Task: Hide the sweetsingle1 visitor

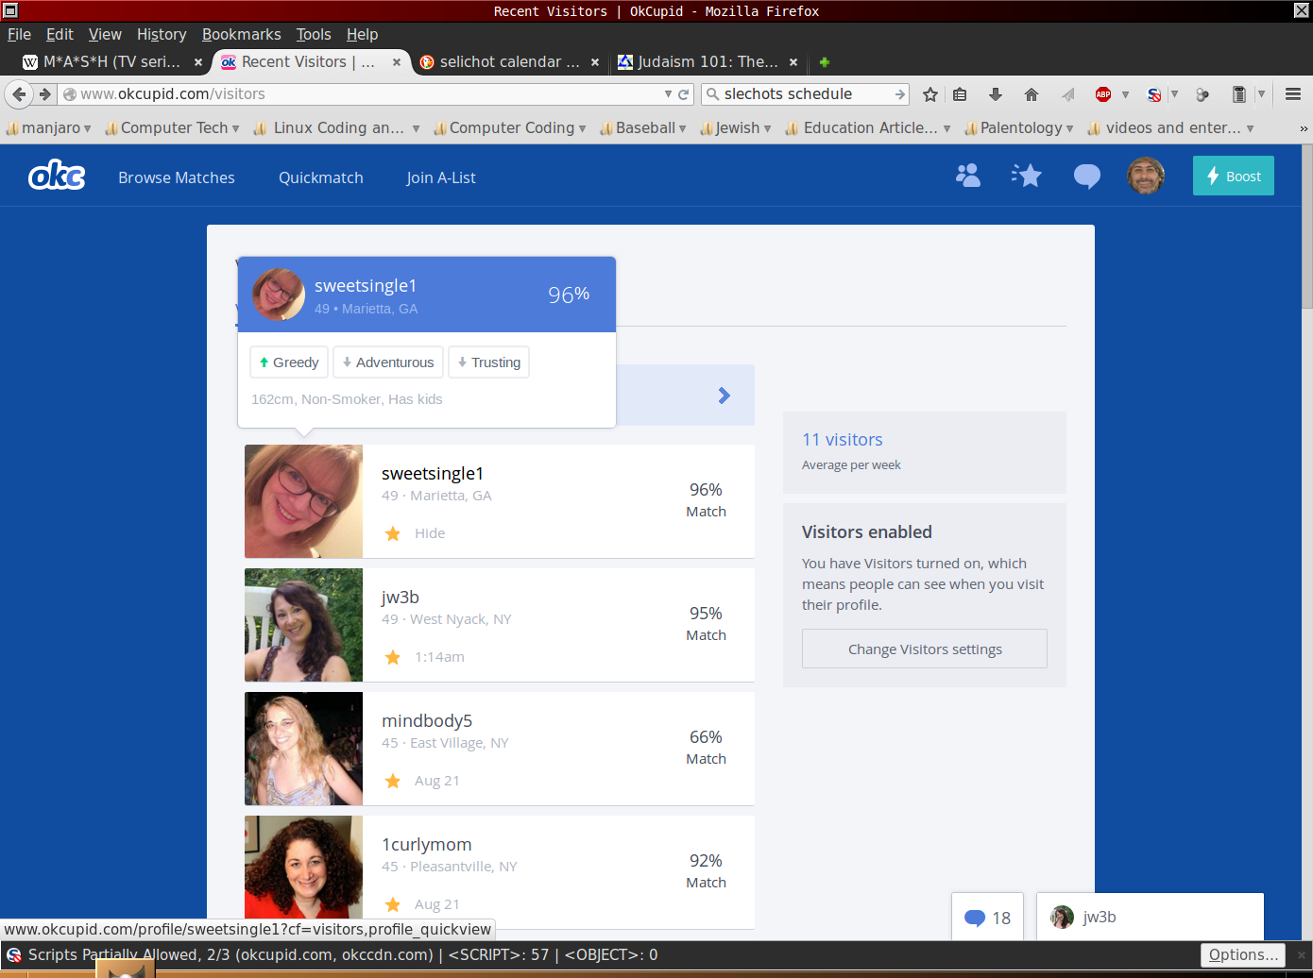Action: tap(430, 533)
